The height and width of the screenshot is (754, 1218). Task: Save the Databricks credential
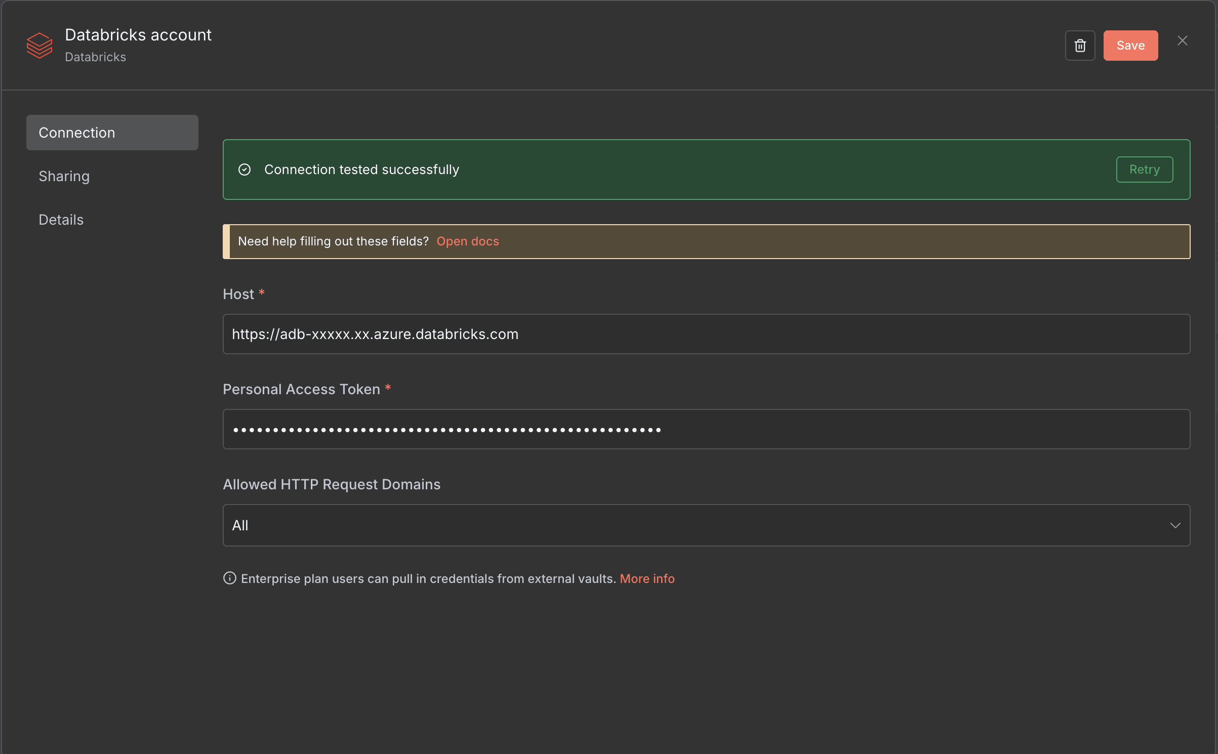pyautogui.click(x=1130, y=46)
